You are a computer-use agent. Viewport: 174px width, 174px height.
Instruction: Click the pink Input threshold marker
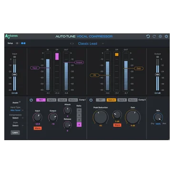click(x=35, y=68)
